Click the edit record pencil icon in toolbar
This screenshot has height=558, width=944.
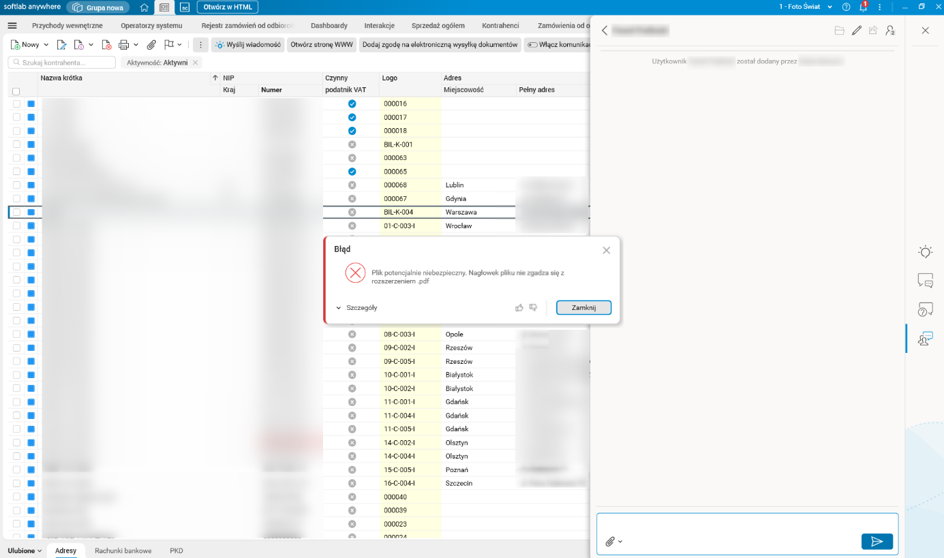click(61, 45)
